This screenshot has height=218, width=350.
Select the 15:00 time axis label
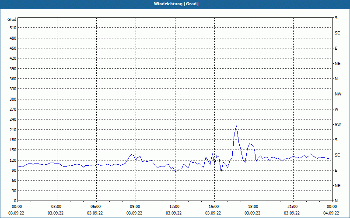pyautogui.click(x=214, y=207)
